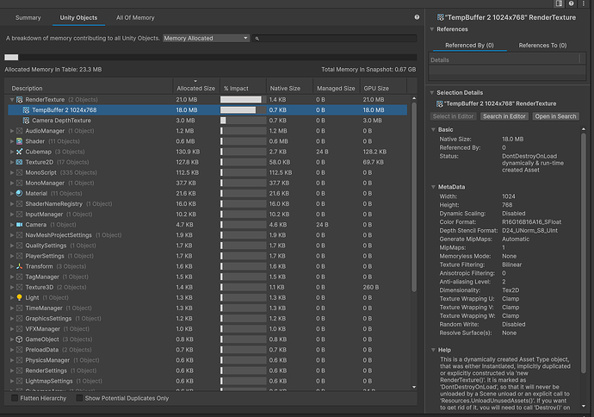
Task: Click the Shader type icon
Action: coord(18,141)
